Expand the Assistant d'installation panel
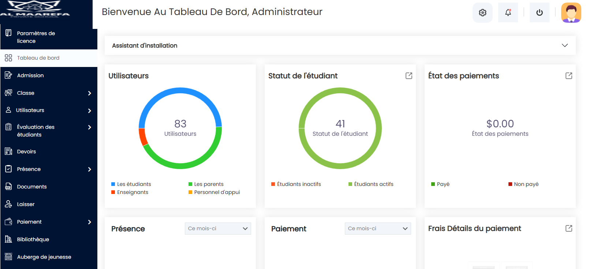Viewport: 589px width, 269px height. (x=340, y=45)
